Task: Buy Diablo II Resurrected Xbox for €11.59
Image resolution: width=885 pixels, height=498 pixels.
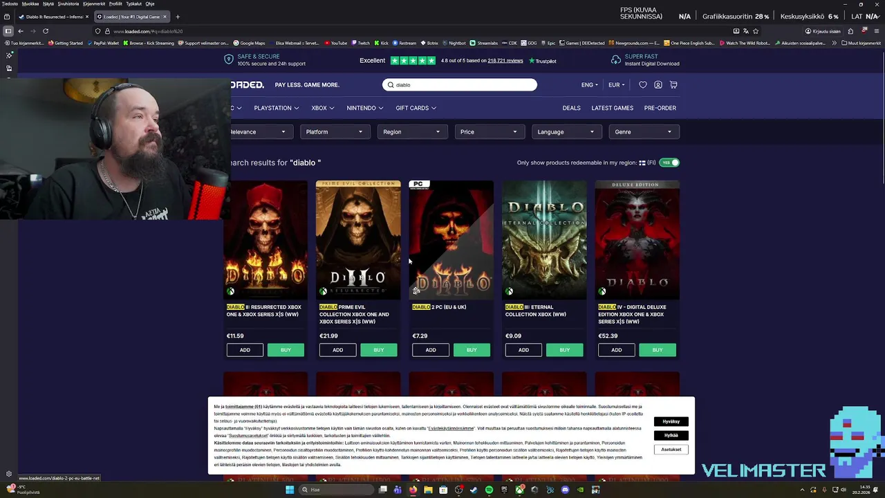Action: (x=286, y=350)
